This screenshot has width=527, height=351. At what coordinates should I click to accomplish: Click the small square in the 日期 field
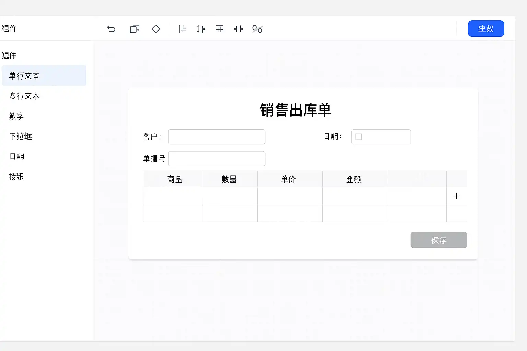coord(359,137)
